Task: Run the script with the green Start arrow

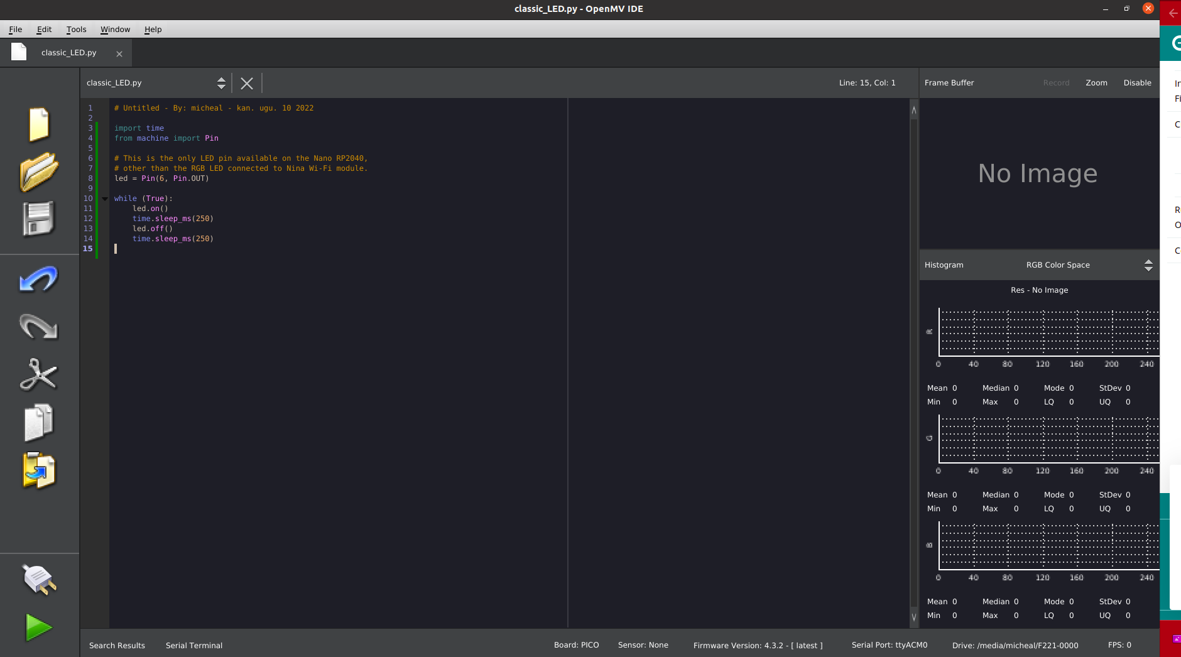Action: [x=38, y=626]
